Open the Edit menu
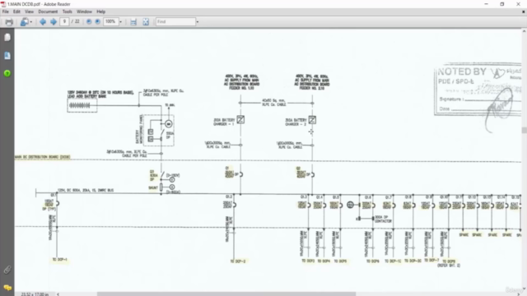The height and width of the screenshot is (296, 527). (16, 12)
